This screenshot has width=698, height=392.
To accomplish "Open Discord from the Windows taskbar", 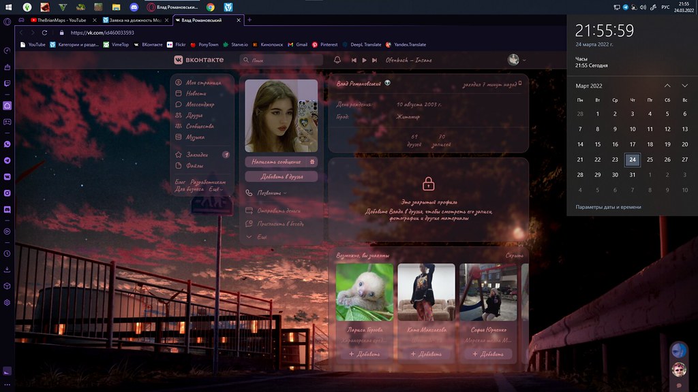I will (134, 7).
